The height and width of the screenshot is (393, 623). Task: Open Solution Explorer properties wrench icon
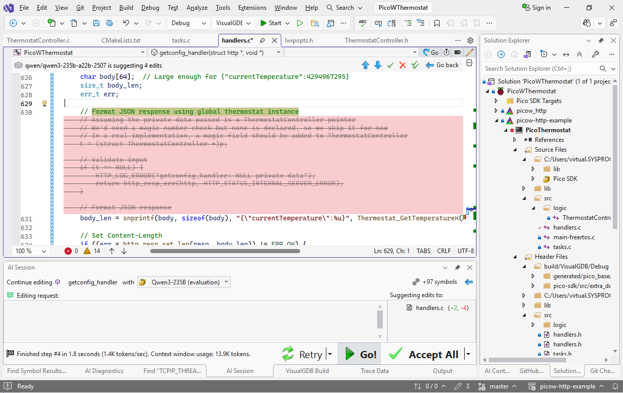pyautogui.click(x=595, y=54)
